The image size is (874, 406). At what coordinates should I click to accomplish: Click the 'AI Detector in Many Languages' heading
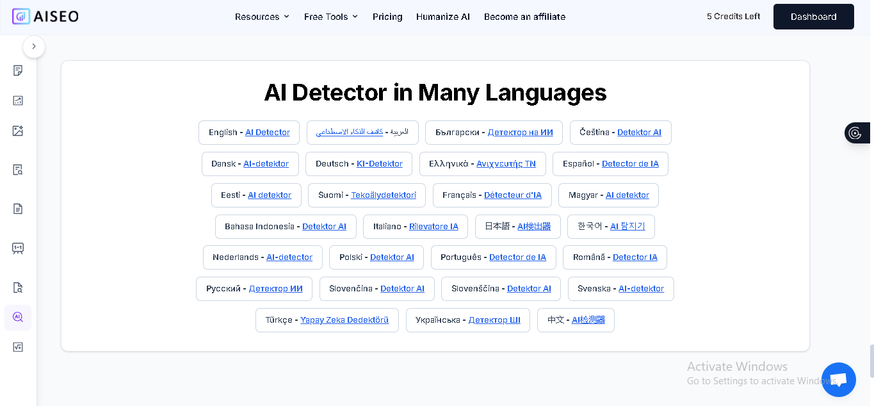click(x=435, y=92)
